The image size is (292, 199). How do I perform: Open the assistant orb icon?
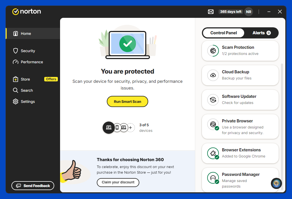point(276,183)
